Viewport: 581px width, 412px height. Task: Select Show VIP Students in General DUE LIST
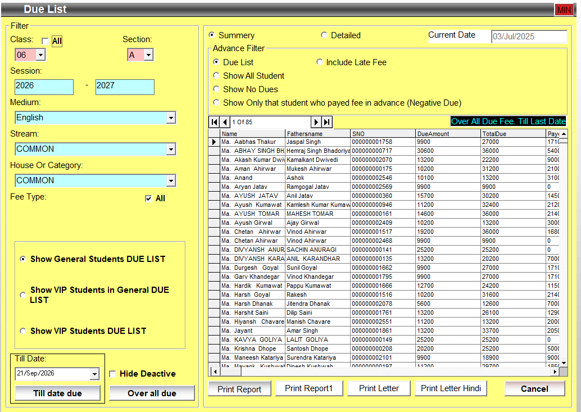tap(23, 295)
